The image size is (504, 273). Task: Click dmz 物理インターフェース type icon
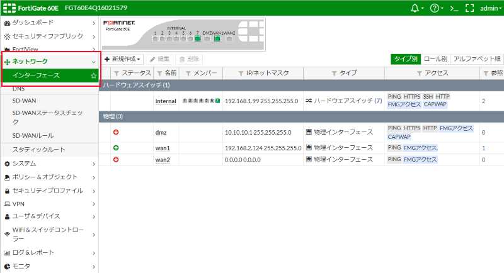click(x=309, y=132)
